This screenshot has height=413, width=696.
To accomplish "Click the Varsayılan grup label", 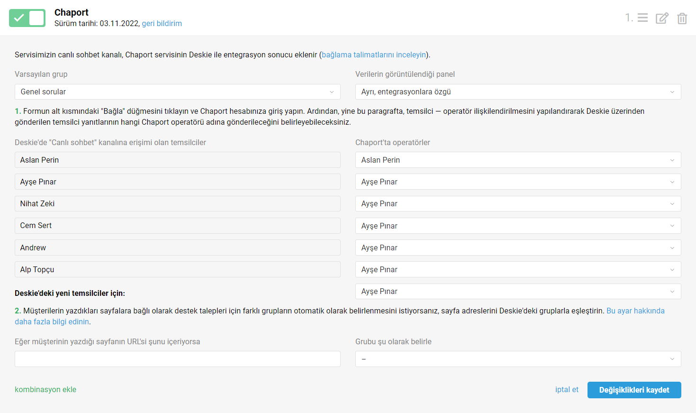I will click(41, 74).
